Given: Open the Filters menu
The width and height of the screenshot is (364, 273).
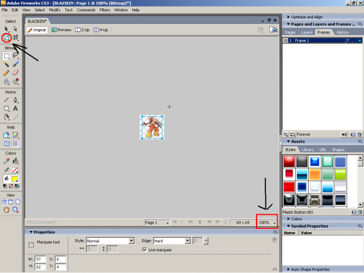Looking at the screenshot, I should [x=105, y=10].
